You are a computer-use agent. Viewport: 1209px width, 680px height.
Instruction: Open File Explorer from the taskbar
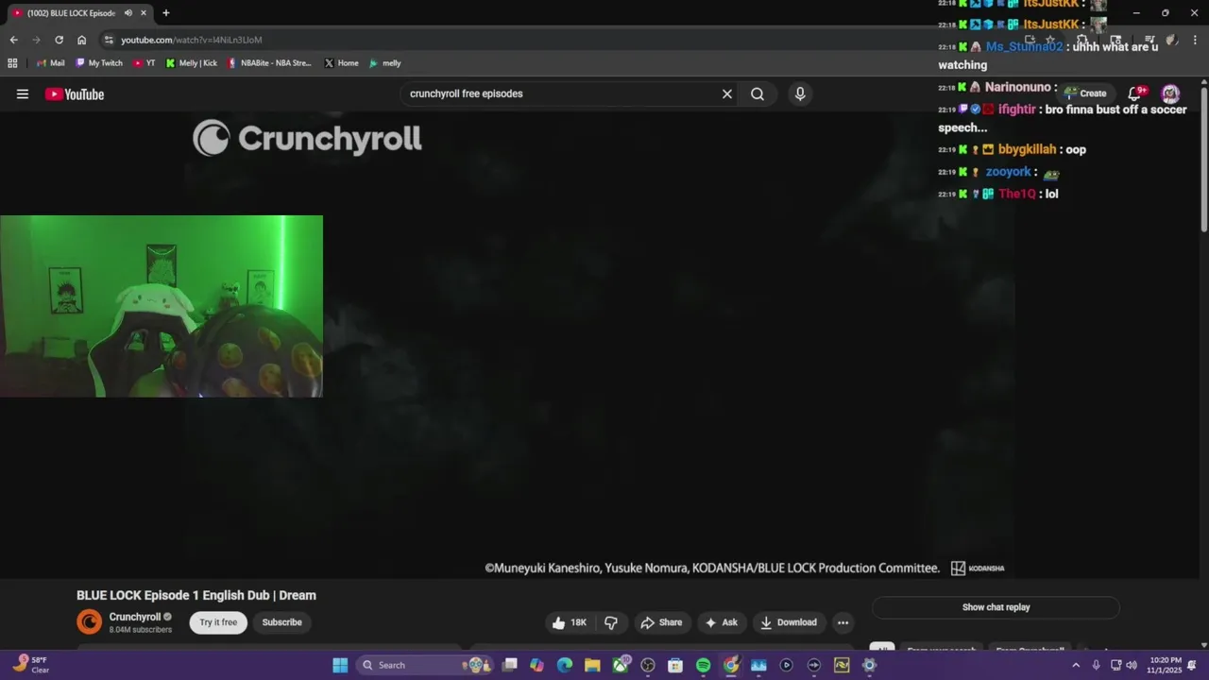coord(592,665)
